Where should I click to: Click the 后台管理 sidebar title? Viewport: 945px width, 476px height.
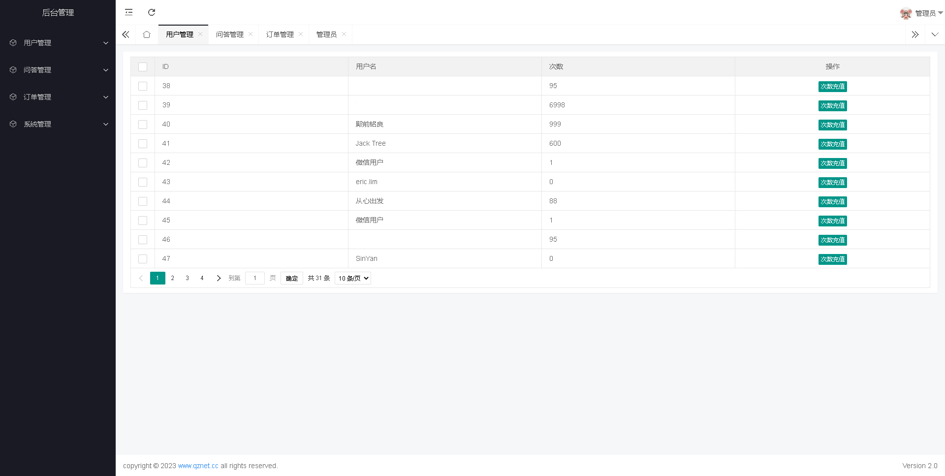[58, 13]
